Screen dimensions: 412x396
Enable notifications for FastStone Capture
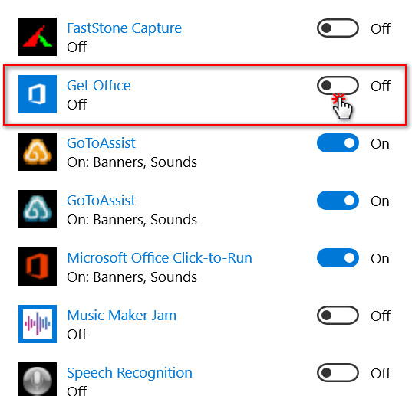click(338, 28)
